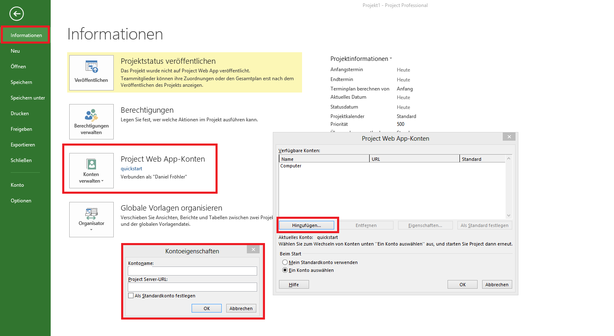Close the Project Web App-Konten dialog

509,137
